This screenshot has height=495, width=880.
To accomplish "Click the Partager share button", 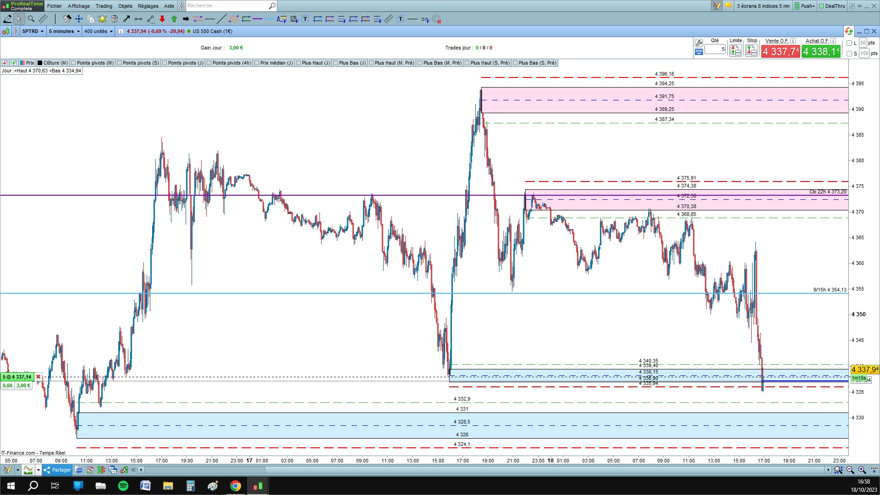I will click(58, 470).
